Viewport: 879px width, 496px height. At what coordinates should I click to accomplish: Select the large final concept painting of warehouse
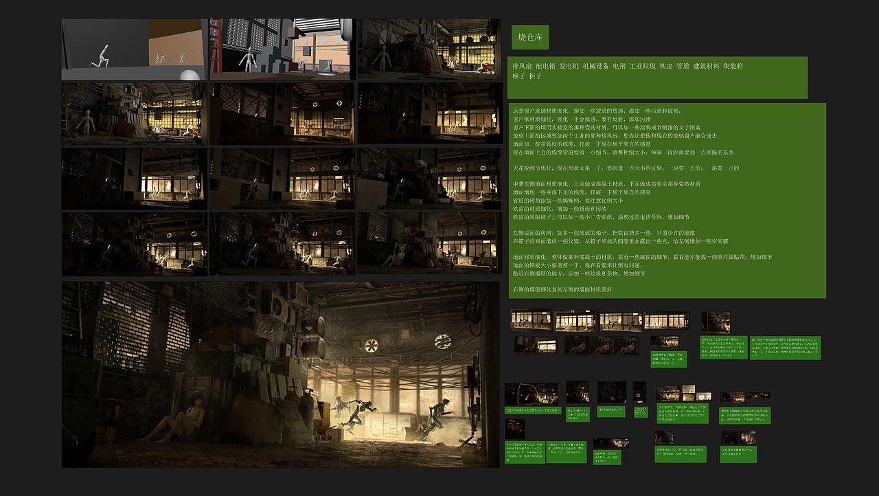click(281, 374)
